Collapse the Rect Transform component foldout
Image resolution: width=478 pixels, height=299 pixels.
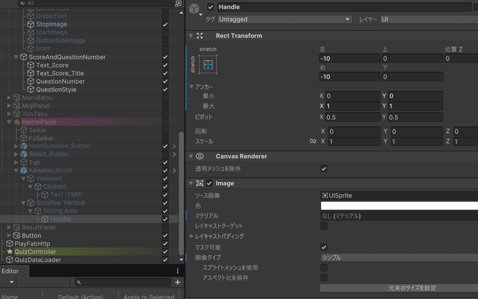click(x=191, y=35)
